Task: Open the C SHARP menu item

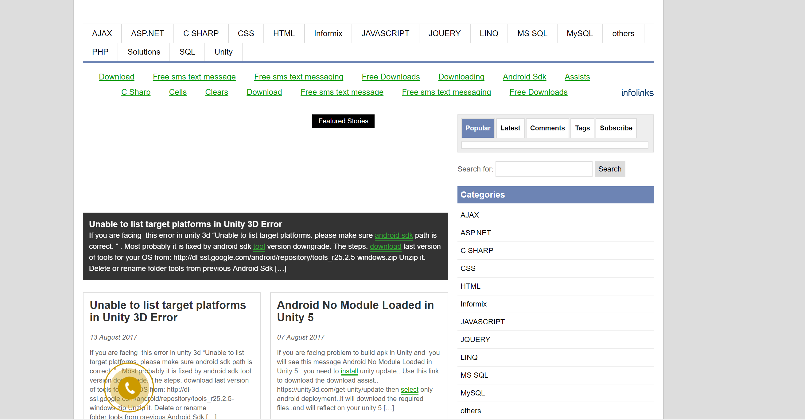Action: click(200, 33)
